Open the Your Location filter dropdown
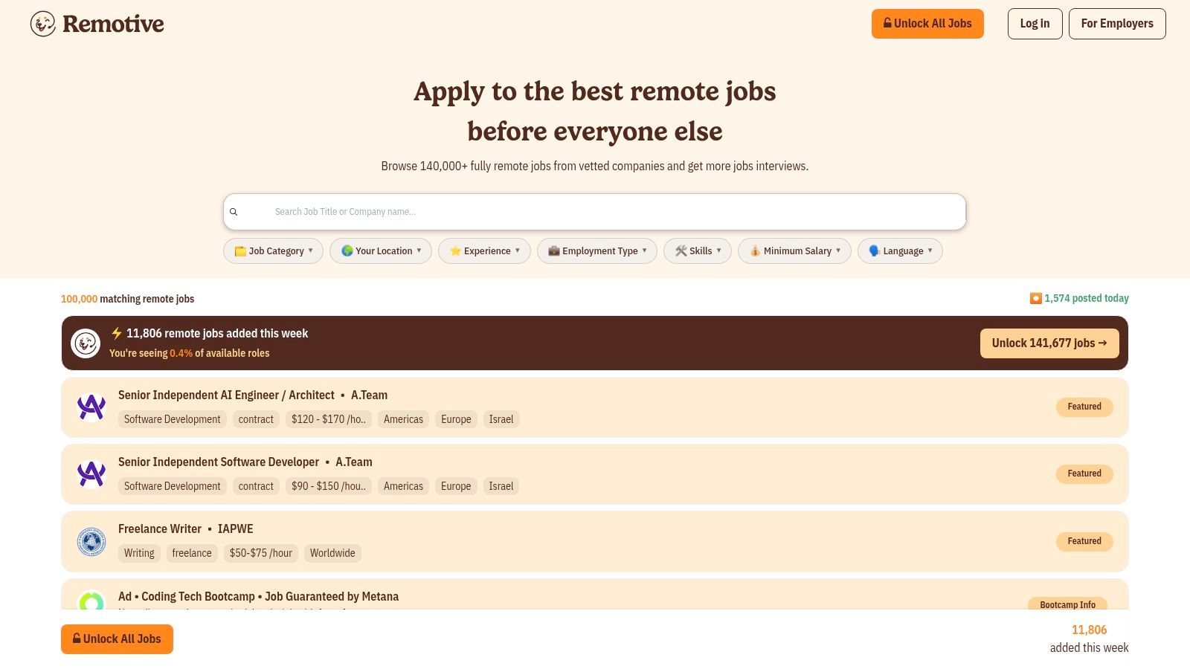1190x669 pixels. [381, 251]
